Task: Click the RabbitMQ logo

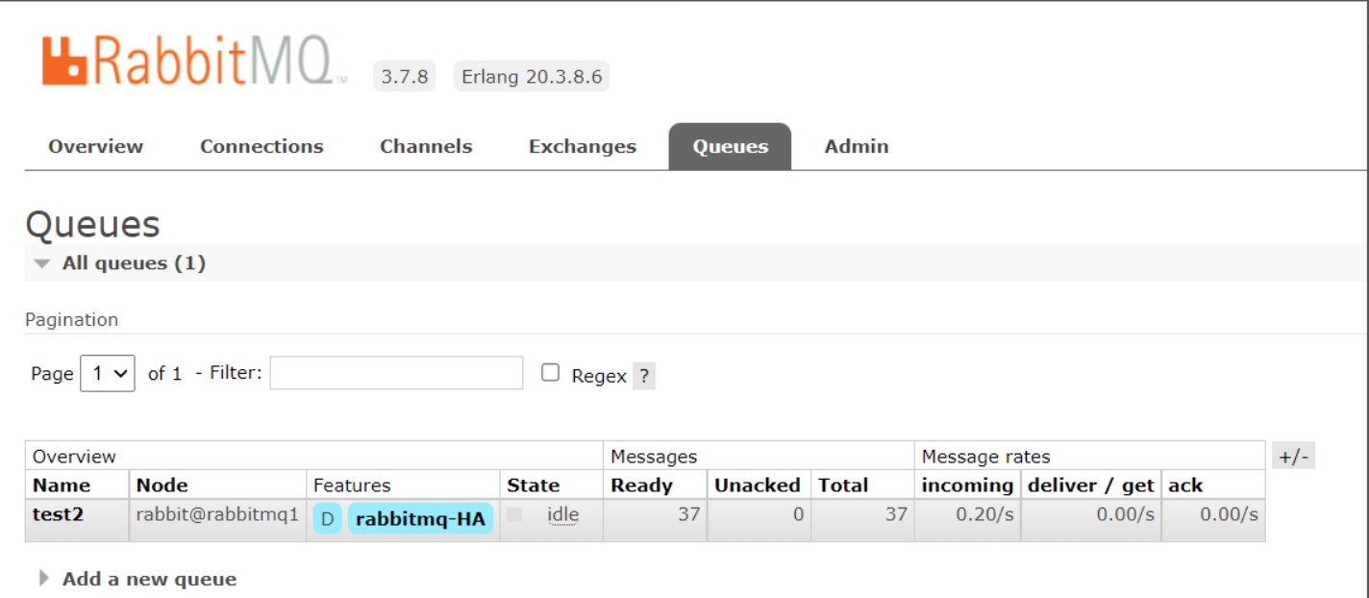Action: coord(194,62)
